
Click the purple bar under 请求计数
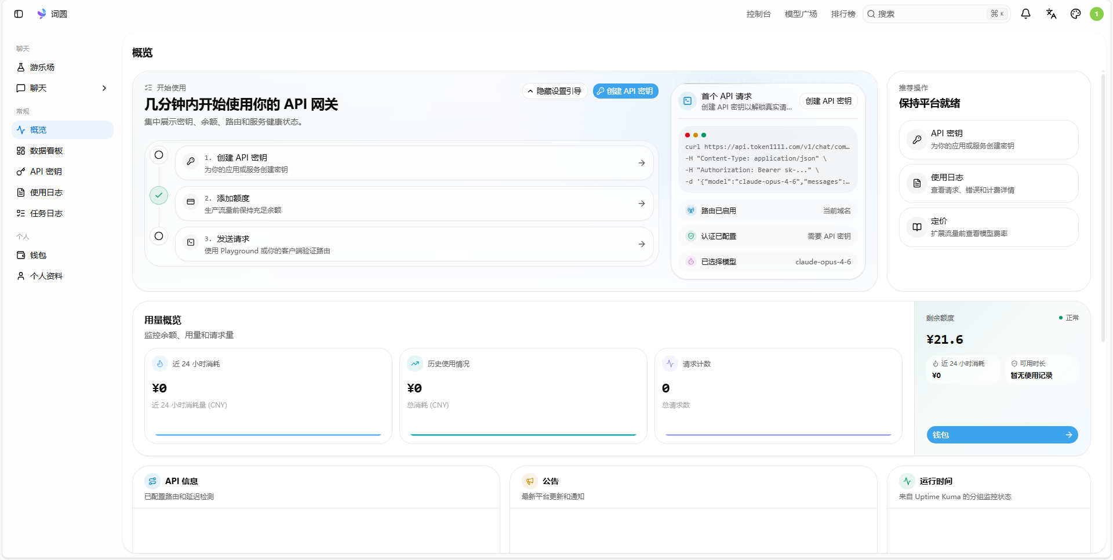coord(779,434)
